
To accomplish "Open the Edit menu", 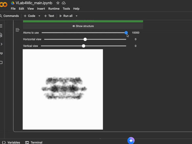I will 21,9.
